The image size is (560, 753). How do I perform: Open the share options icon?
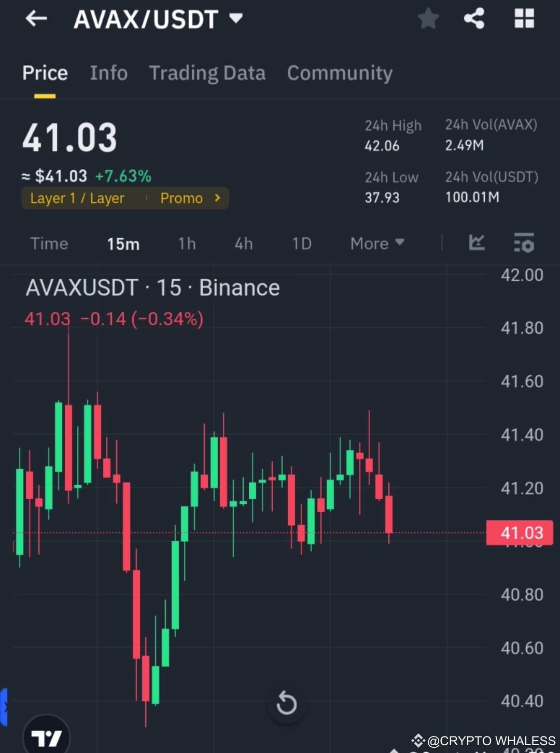(x=473, y=19)
